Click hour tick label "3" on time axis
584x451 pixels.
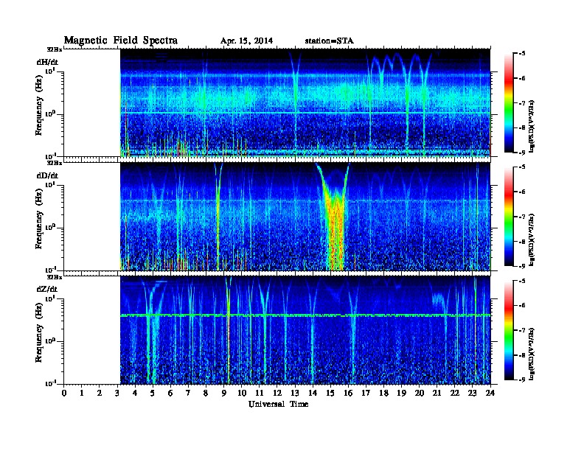tap(117, 394)
